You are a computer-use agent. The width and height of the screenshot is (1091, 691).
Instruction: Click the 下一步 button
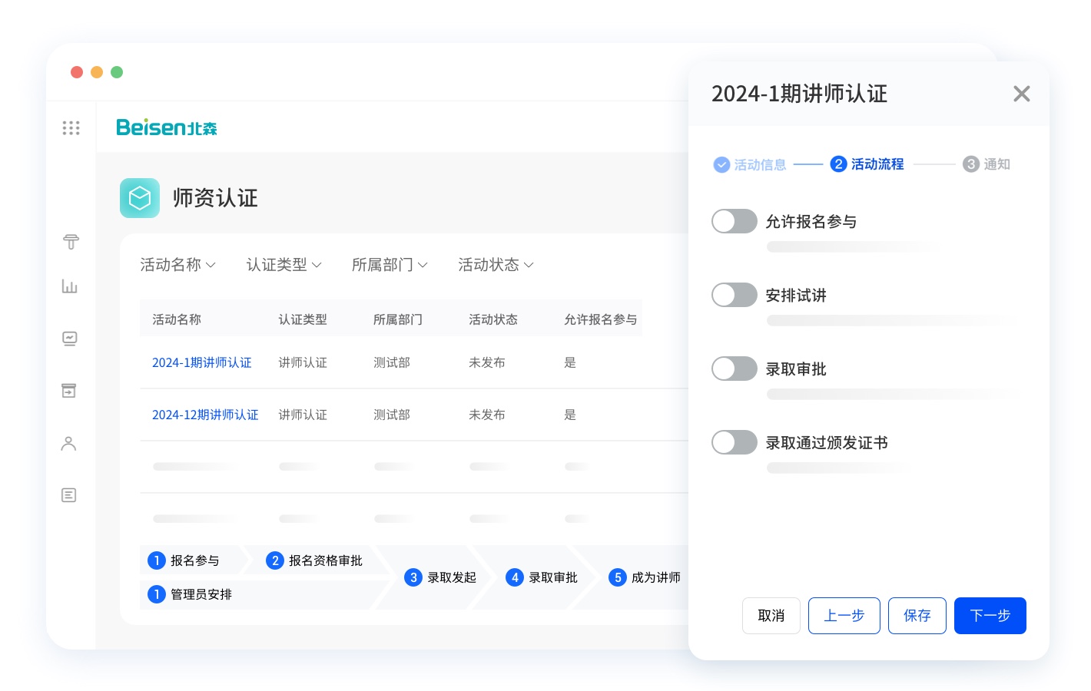click(990, 616)
